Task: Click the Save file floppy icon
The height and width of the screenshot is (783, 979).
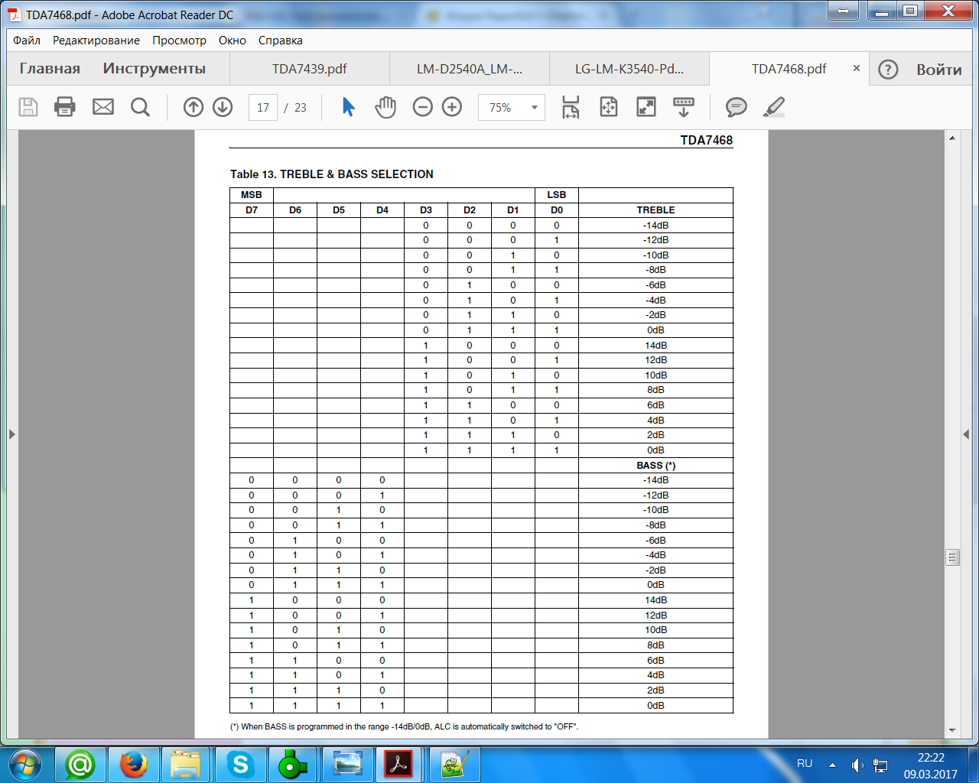Action: click(28, 107)
